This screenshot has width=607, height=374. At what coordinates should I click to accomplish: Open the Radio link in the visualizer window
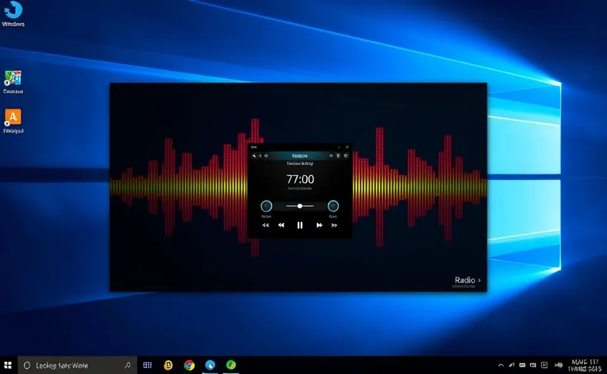[465, 280]
